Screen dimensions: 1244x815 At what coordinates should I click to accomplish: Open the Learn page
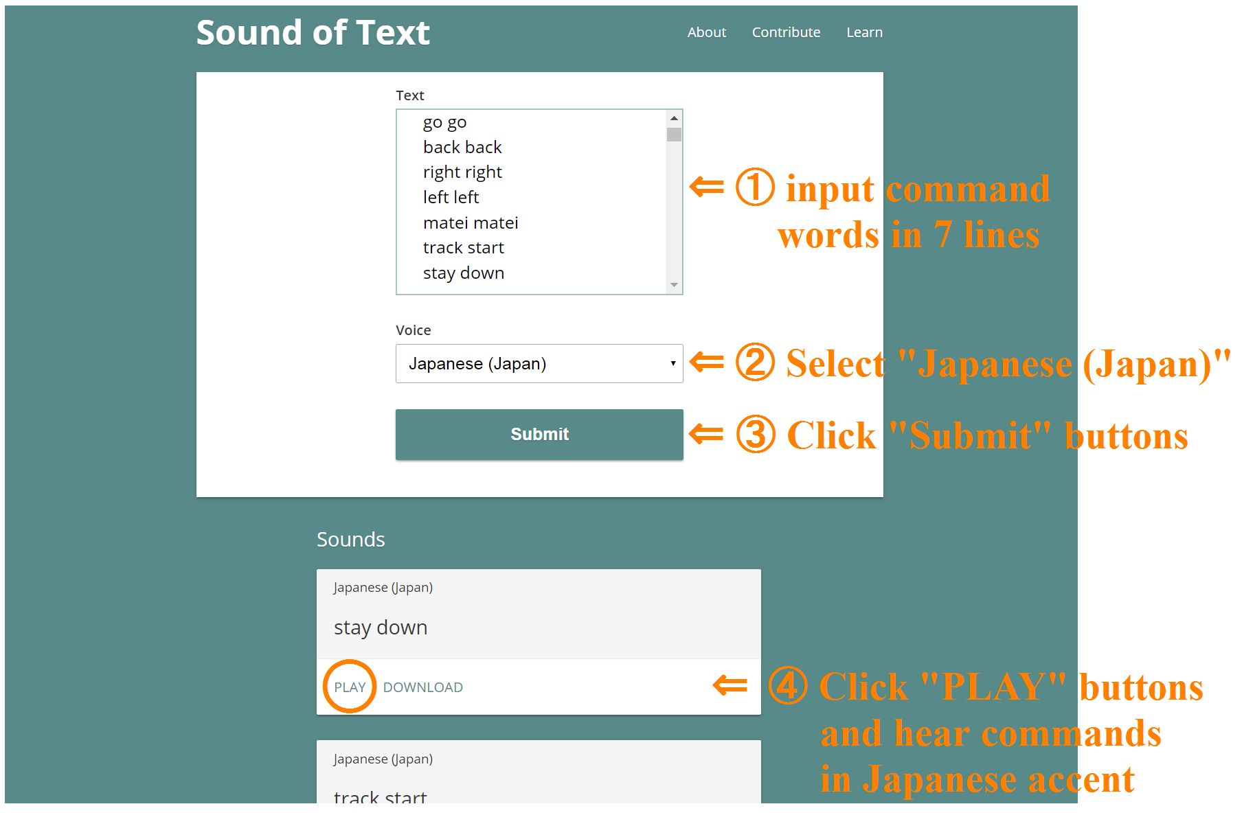coord(864,32)
